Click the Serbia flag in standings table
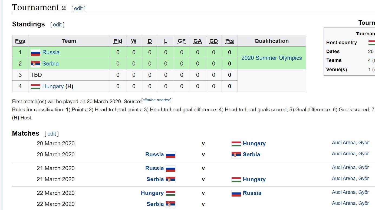The height and width of the screenshot is (210, 375). (x=35, y=64)
